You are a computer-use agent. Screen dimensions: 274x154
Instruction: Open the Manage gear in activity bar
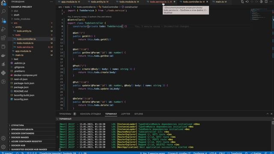[3, 147]
